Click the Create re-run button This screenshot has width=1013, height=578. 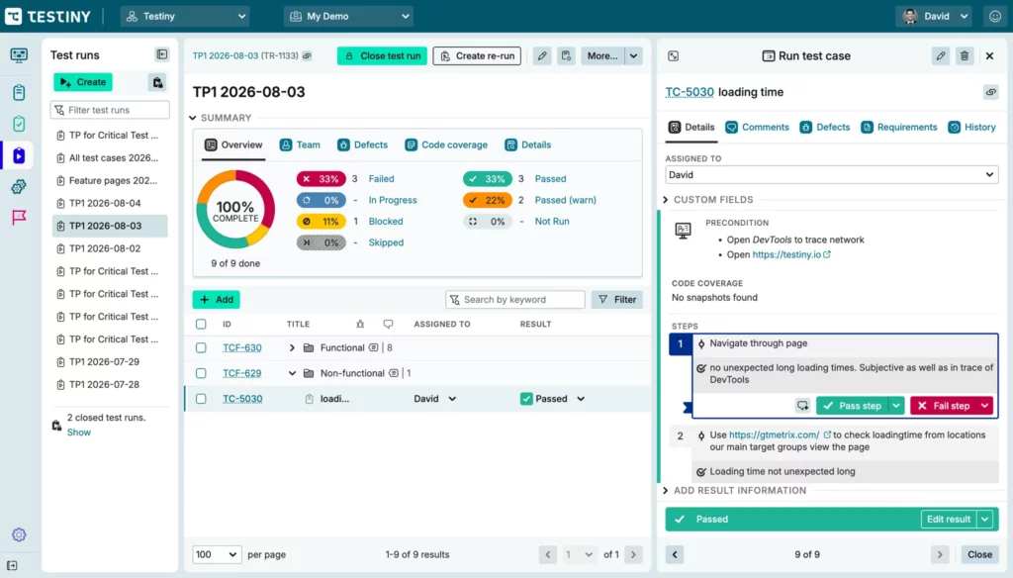477,56
